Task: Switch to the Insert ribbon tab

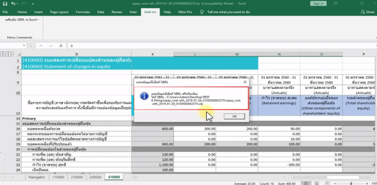Action: pos(39,12)
